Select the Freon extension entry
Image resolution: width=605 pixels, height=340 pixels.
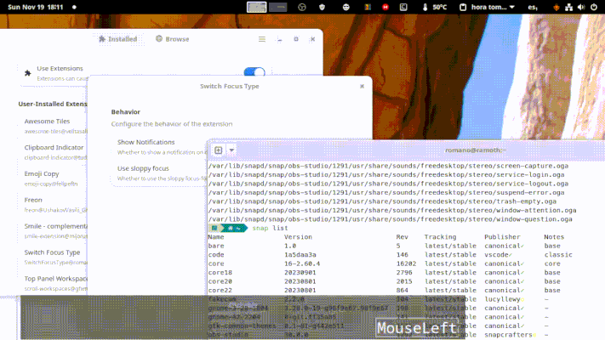tap(54, 204)
